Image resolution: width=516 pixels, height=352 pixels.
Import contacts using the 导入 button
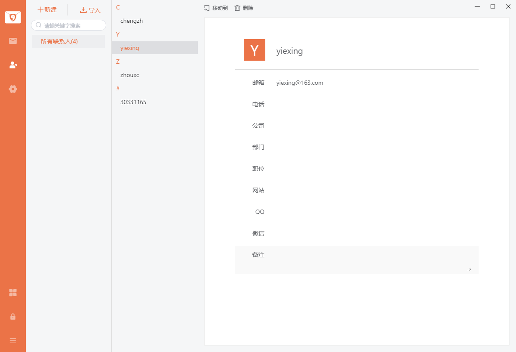[x=89, y=9]
